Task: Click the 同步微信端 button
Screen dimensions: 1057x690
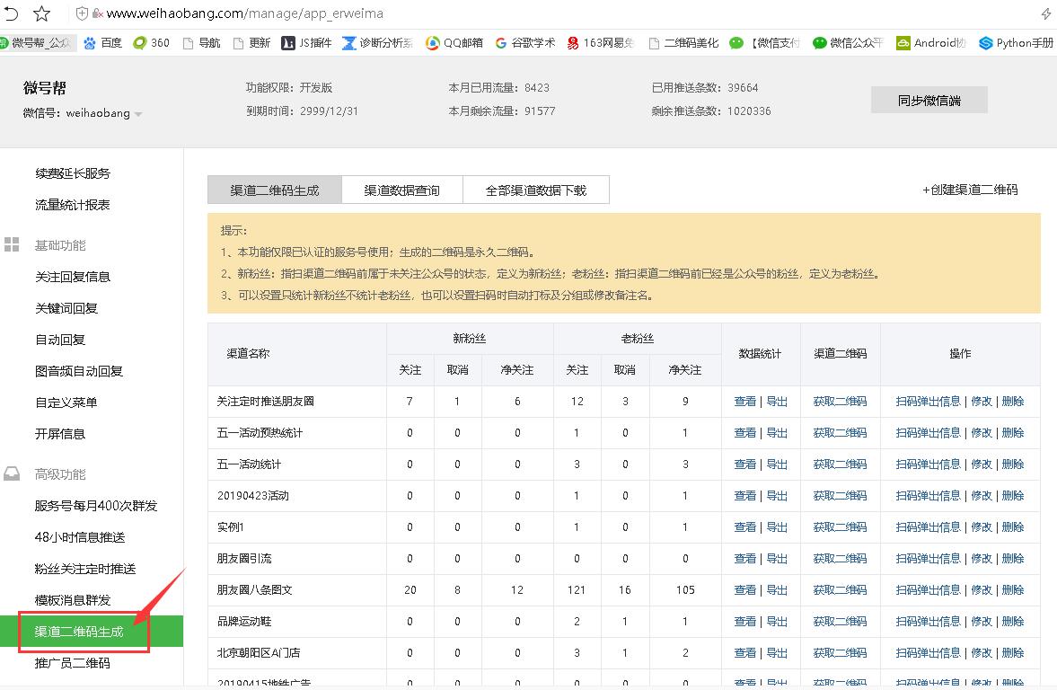Action: coord(929,101)
